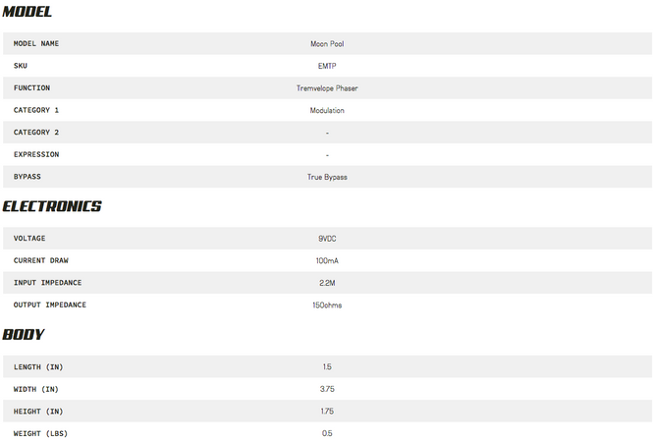Click the EXPRESSION row label
The width and height of the screenshot is (653, 442).
click(x=36, y=154)
